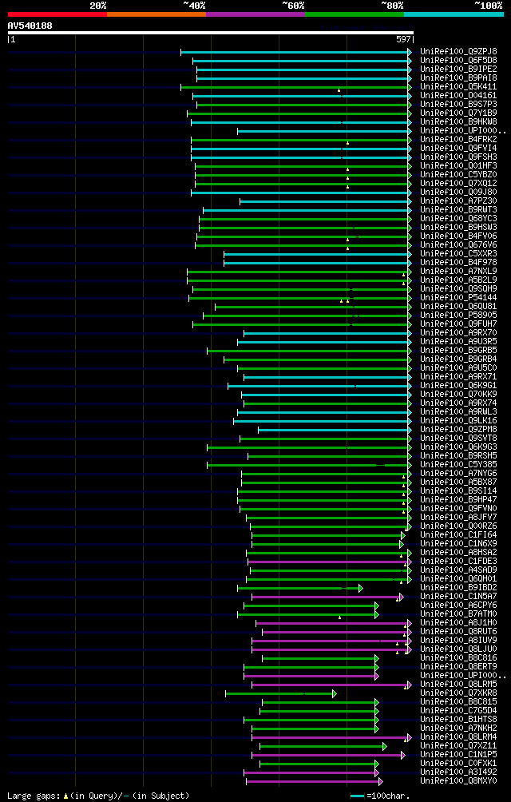Image resolution: width=511 pixels, height=802 pixels.
Task: Click the green alignment bar of Q7XKR8
Action: point(281,693)
